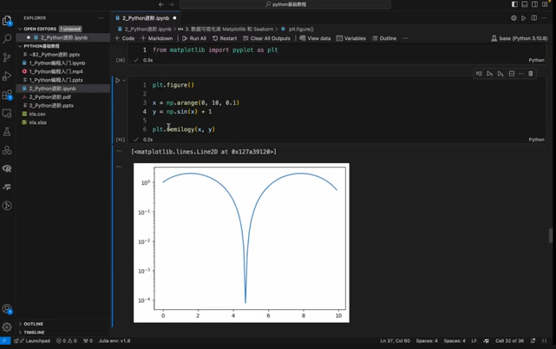Open Source Control view

(7, 57)
